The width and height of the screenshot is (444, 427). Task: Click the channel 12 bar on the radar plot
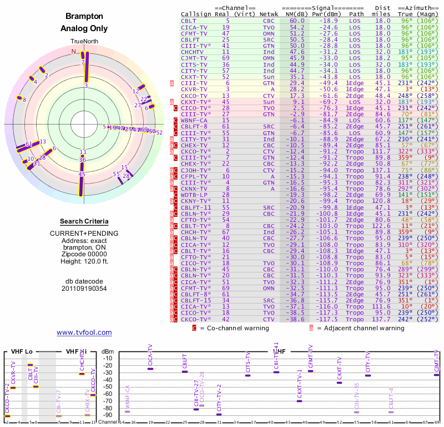141,87
